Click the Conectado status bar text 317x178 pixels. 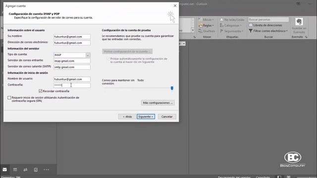[x=263, y=177]
